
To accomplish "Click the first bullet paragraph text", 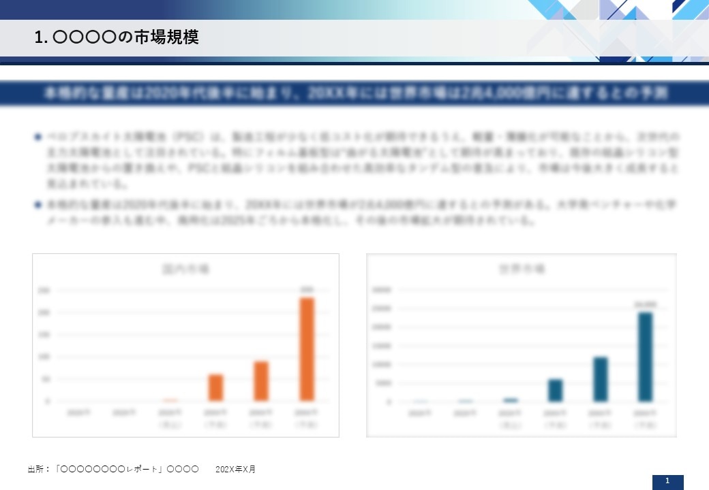I will tap(361, 160).
